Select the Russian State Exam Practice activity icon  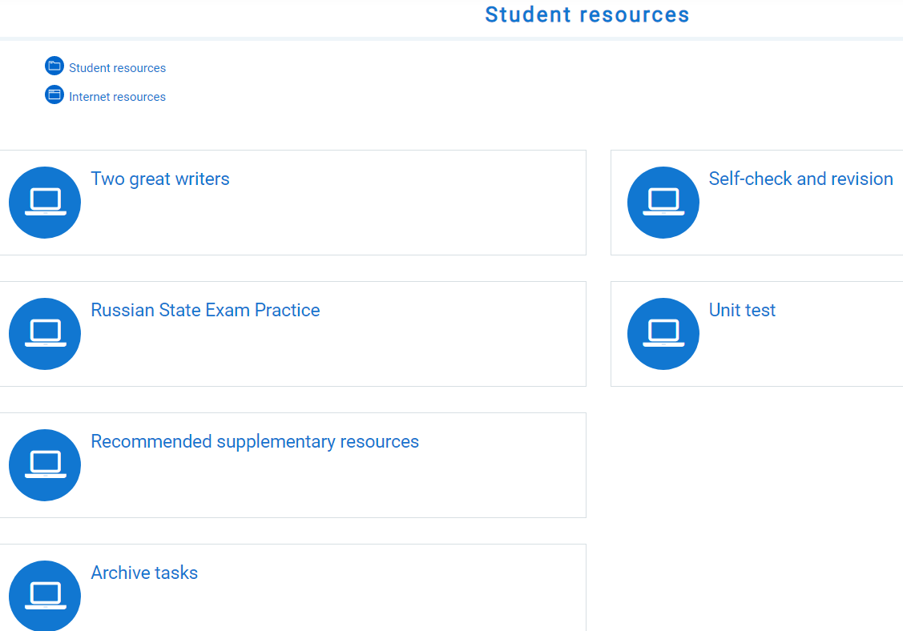tap(44, 333)
